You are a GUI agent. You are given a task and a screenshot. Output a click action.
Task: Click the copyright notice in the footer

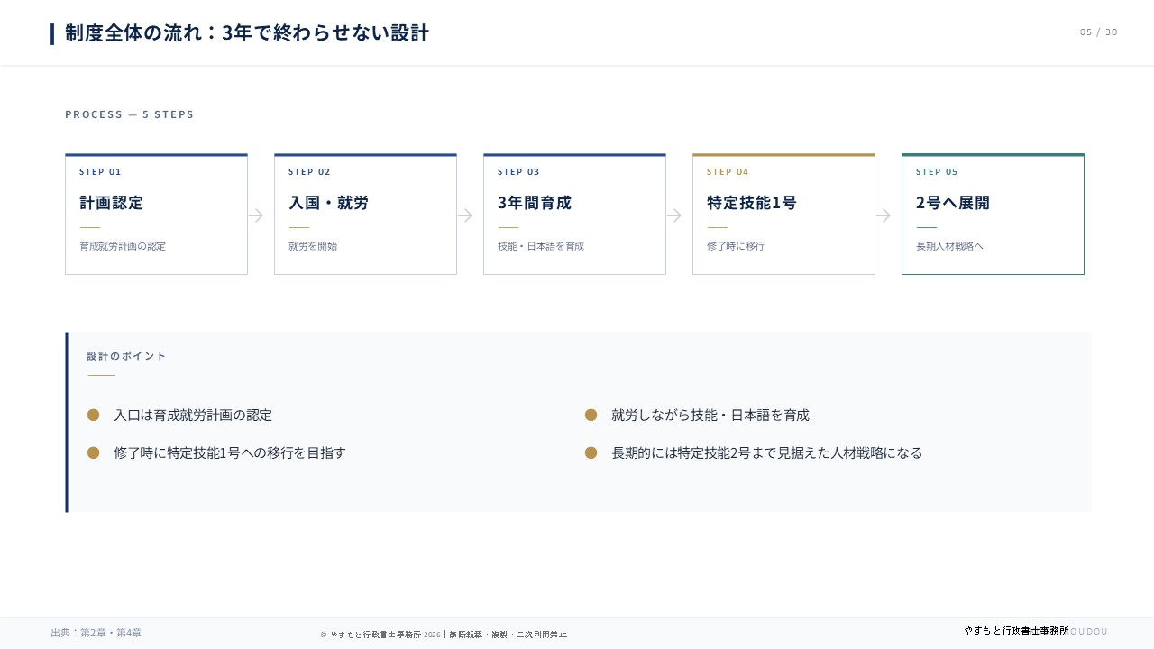pos(444,635)
